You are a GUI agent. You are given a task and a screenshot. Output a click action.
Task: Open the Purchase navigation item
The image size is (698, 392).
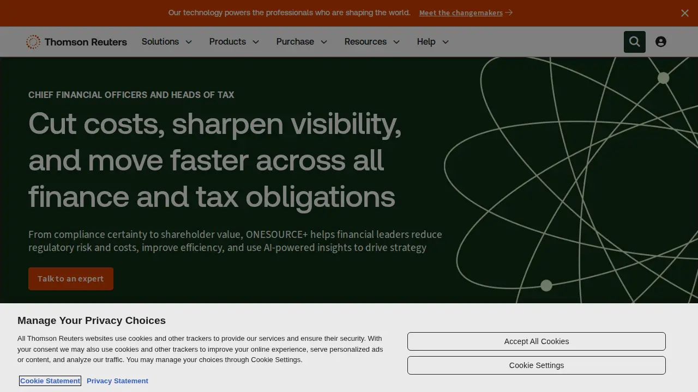click(295, 42)
